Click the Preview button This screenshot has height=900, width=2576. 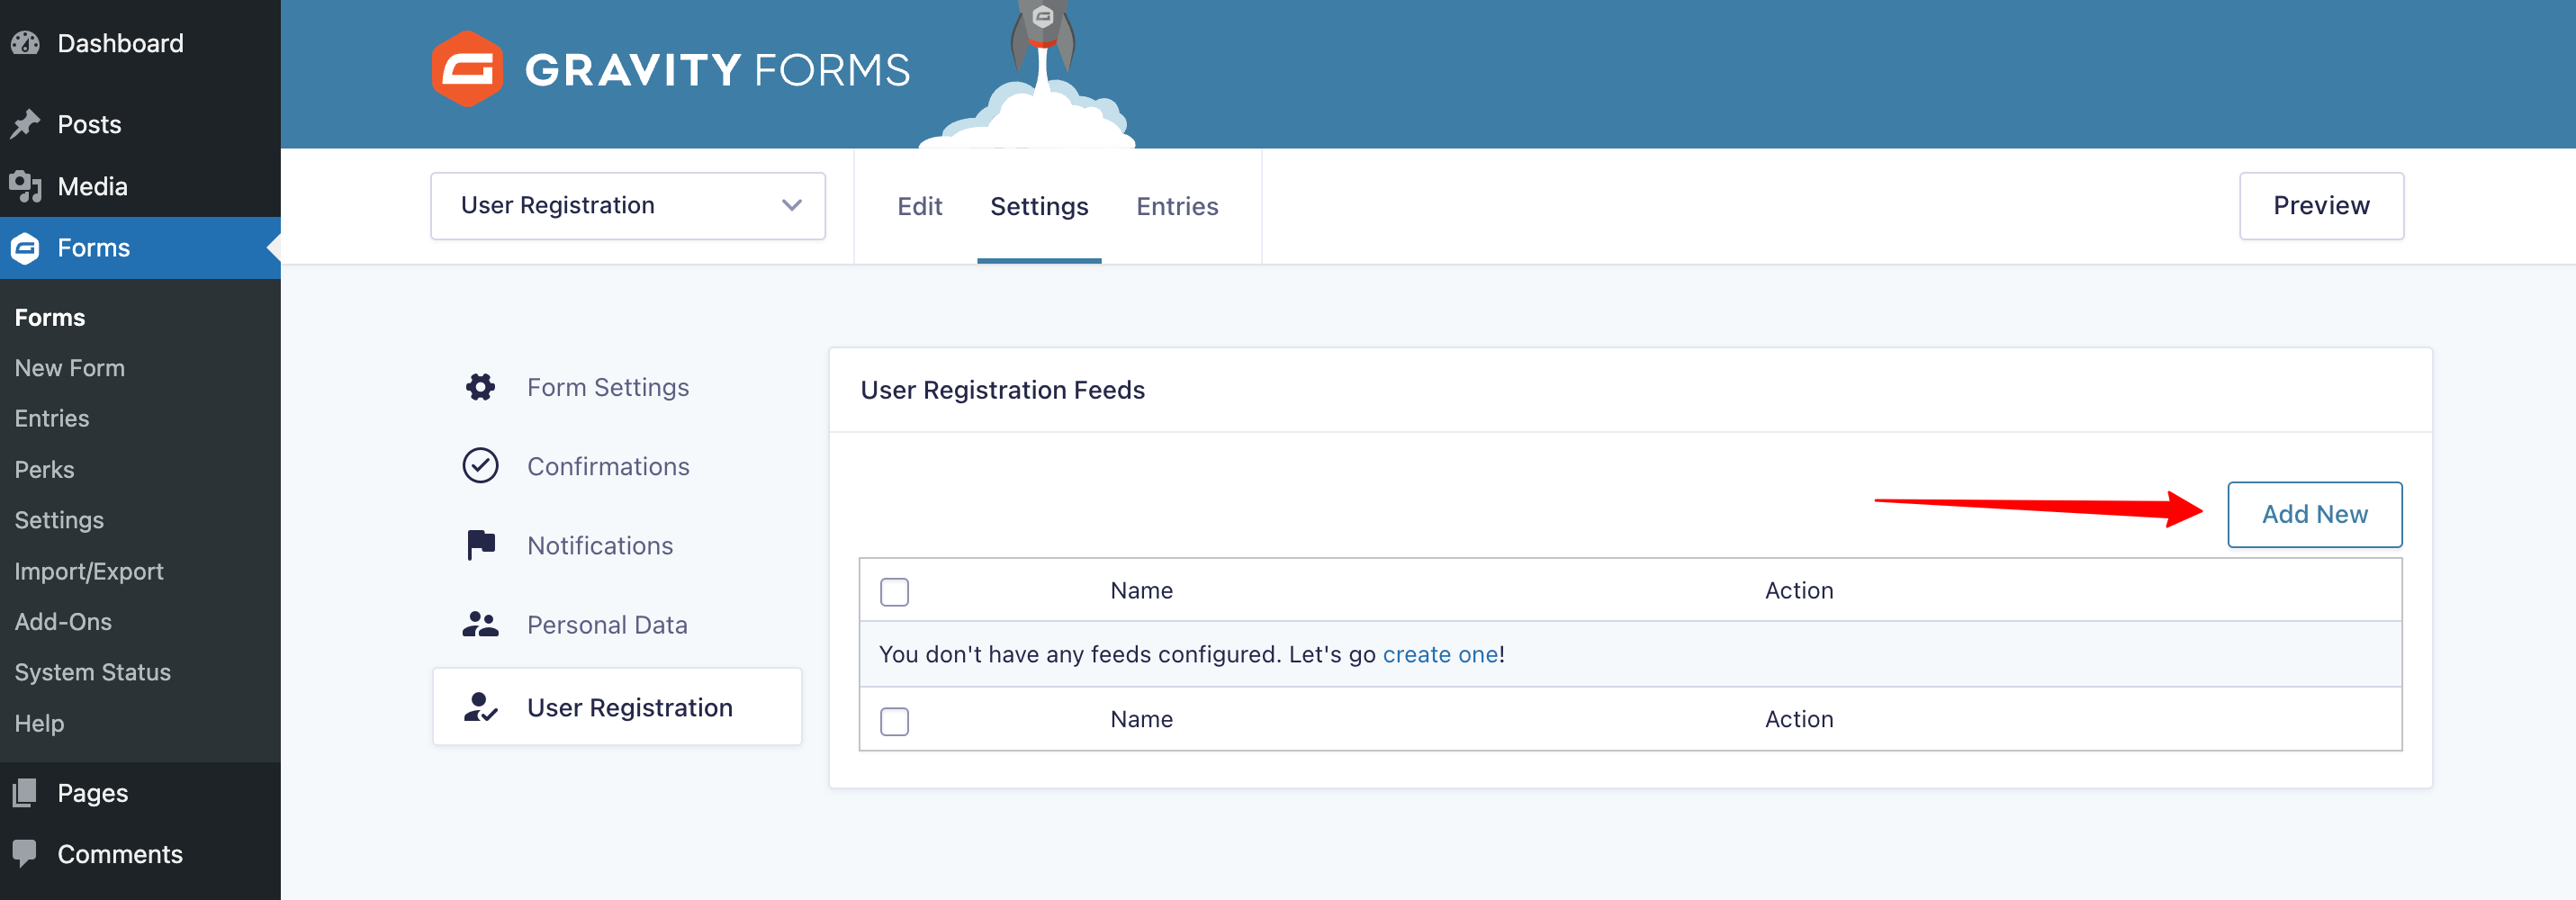(2321, 206)
